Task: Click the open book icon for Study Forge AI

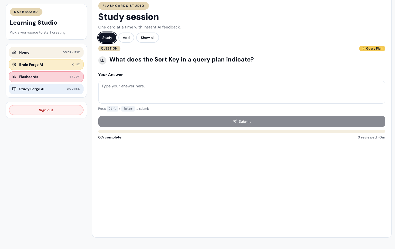Action: click(14, 89)
